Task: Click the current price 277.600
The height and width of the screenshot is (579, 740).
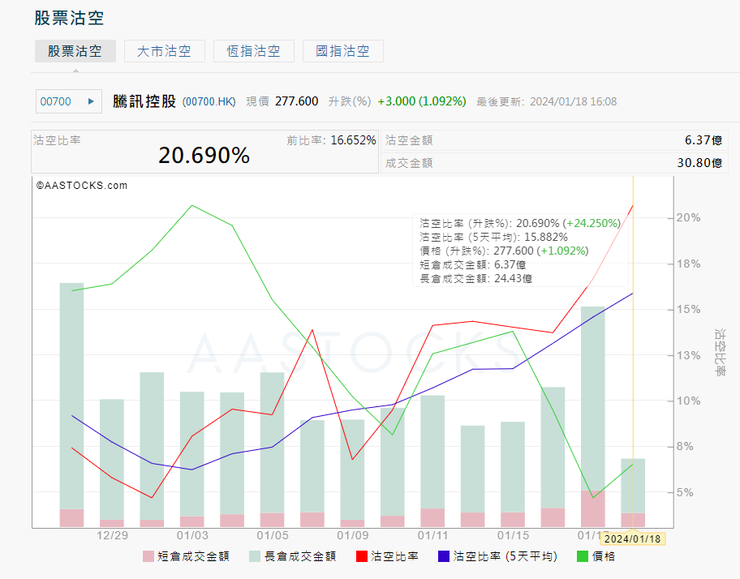Action: coord(297,101)
